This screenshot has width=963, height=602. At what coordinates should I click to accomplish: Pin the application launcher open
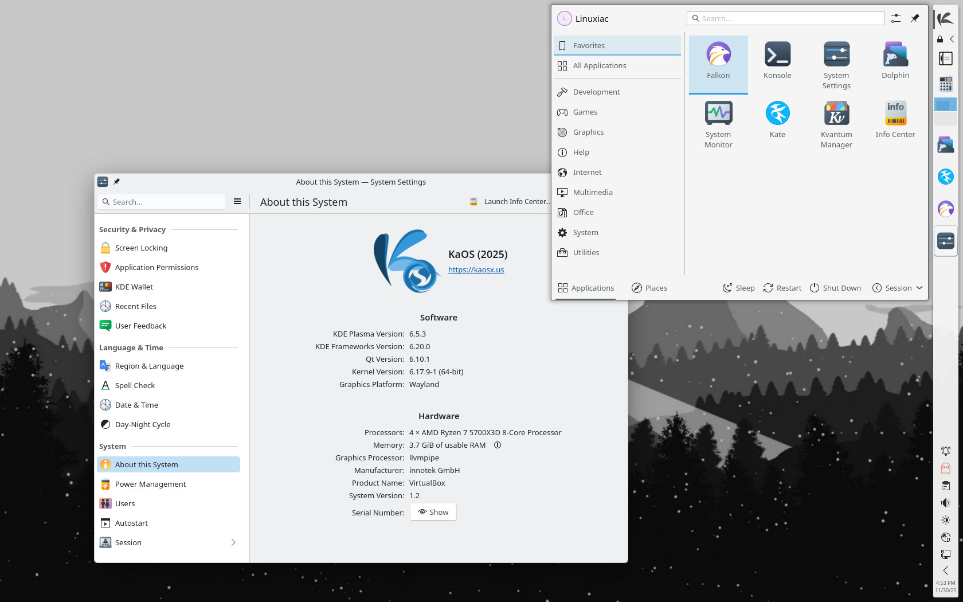click(915, 18)
